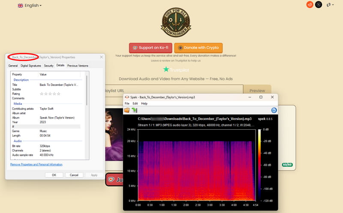
Task: Select the Contributing artists value Taylor Swift
Action: (x=47, y=109)
